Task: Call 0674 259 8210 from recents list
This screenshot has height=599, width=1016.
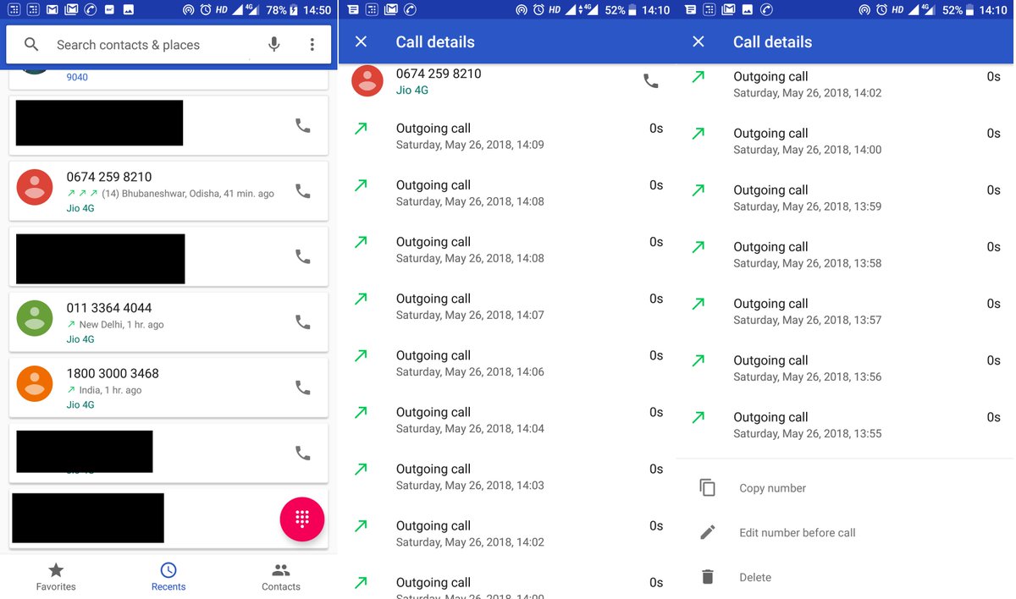Action: coord(302,191)
